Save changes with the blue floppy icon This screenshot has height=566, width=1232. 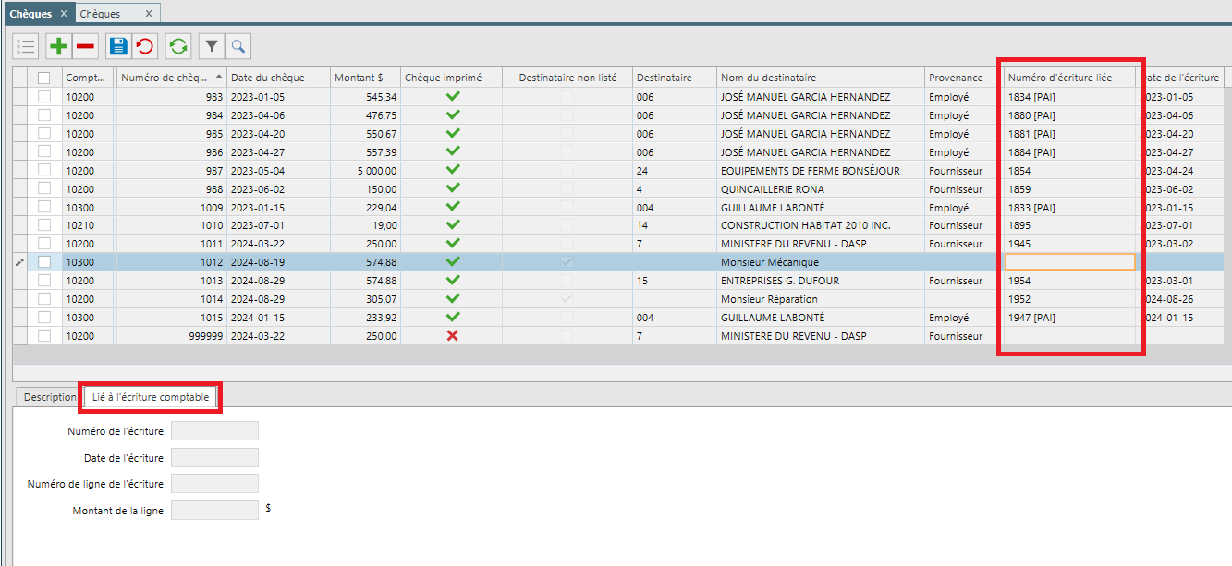[118, 46]
